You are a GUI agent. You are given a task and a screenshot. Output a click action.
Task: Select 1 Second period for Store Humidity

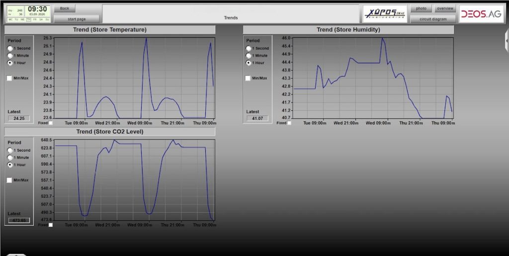click(249, 48)
